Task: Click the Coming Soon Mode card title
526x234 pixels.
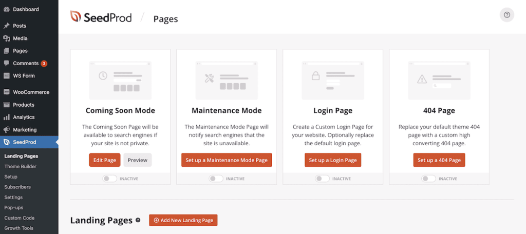Action: click(120, 111)
